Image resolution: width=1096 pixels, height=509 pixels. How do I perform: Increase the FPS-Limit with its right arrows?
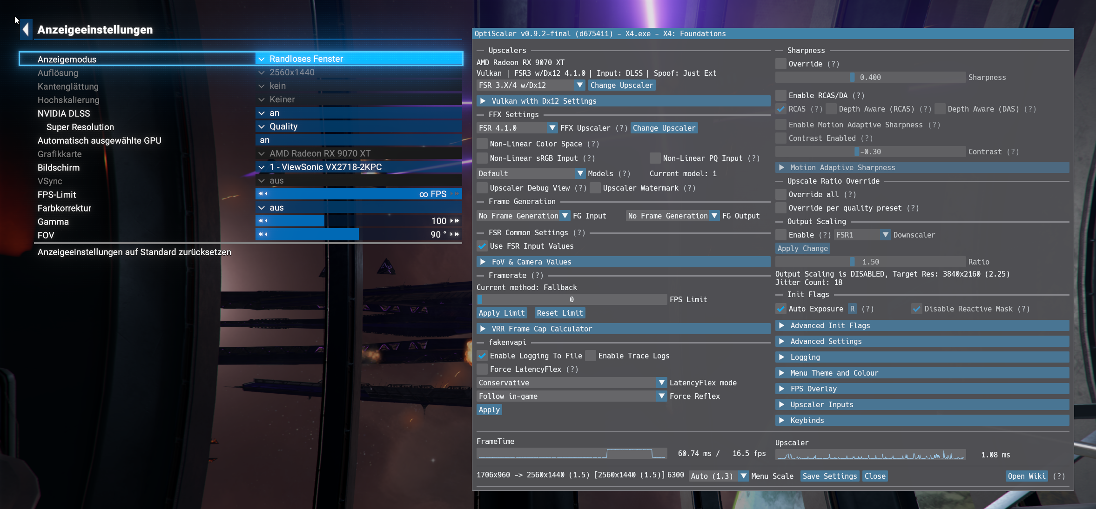point(455,194)
